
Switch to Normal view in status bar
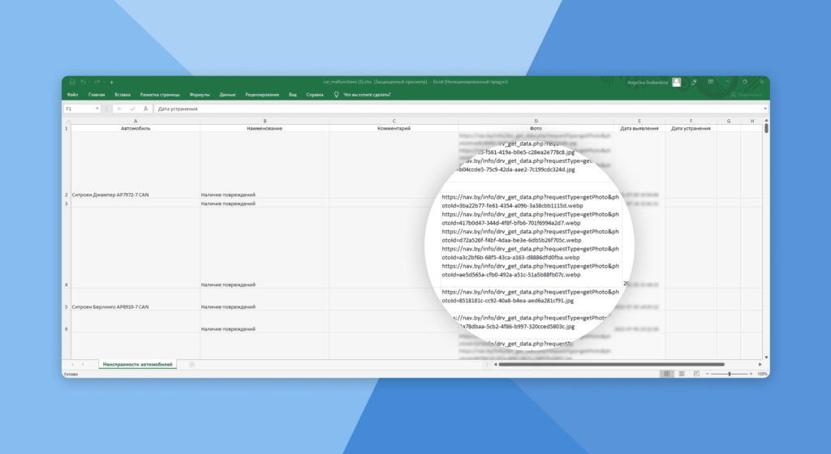click(666, 374)
